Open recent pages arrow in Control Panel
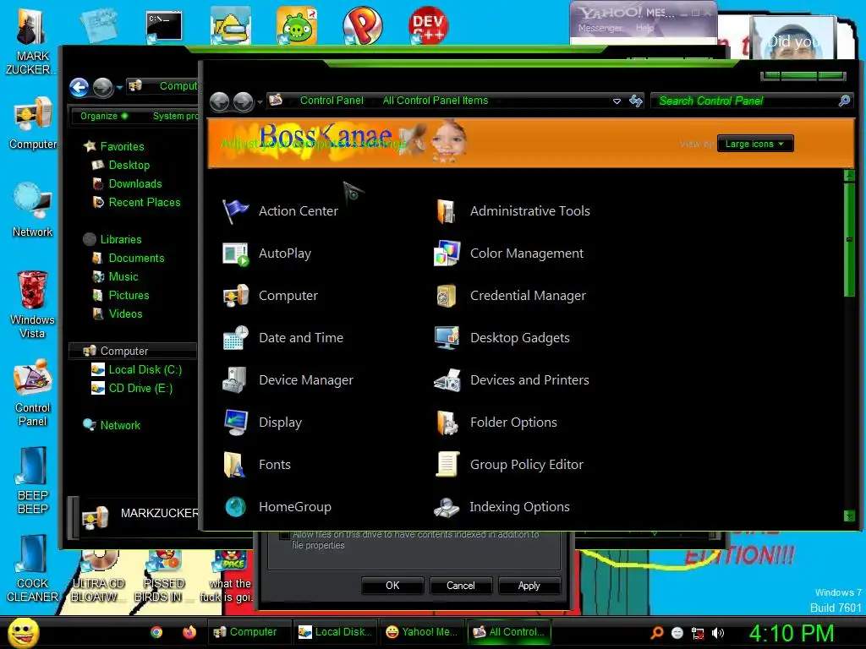This screenshot has width=866, height=649. [260, 102]
